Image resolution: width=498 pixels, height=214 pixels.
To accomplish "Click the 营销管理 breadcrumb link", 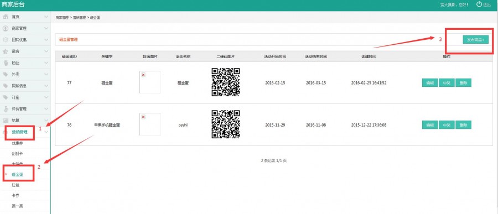I will pos(79,18).
